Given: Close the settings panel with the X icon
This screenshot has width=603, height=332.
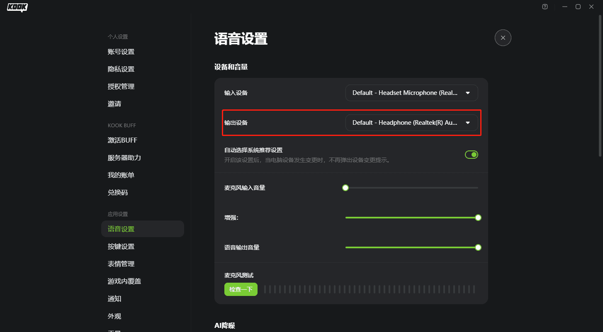Looking at the screenshot, I should 503,38.
